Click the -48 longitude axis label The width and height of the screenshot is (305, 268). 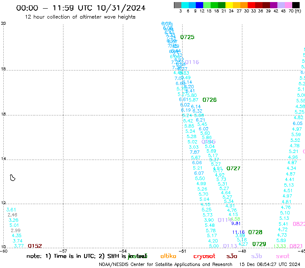pyautogui.click(x=242, y=251)
